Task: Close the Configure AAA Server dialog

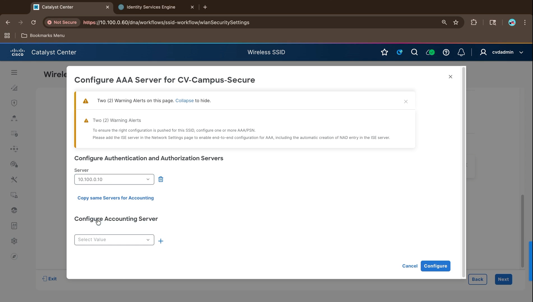Action: pos(450,77)
